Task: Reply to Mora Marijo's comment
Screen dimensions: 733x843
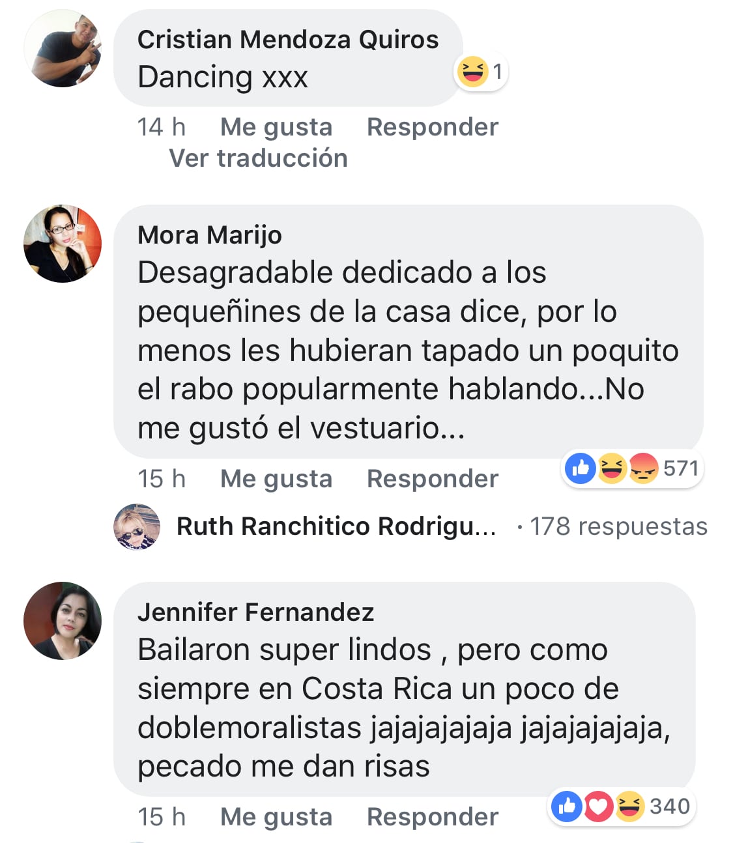Action: coord(433,479)
